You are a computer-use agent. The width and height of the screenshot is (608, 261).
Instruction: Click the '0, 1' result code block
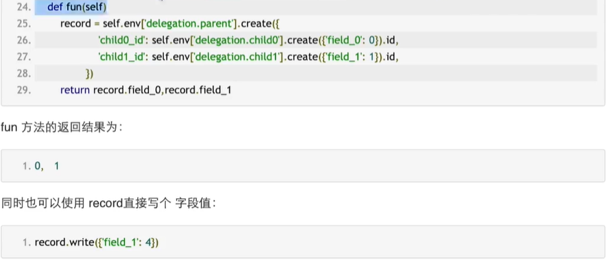303,166
